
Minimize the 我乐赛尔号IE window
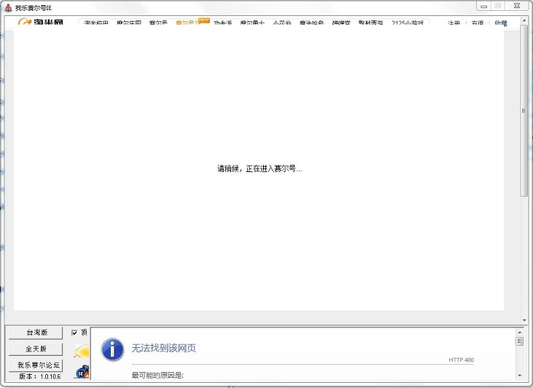(484, 6)
